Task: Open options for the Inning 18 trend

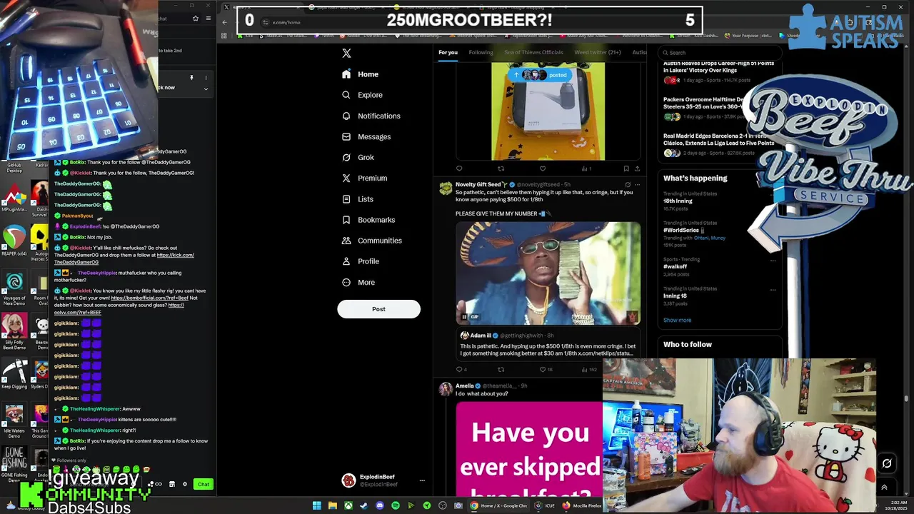Action: (x=773, y=289)
